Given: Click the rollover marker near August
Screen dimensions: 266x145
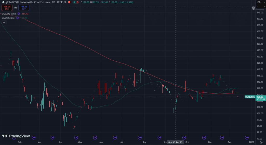Looking at the screenshot, I should (139, 137).
